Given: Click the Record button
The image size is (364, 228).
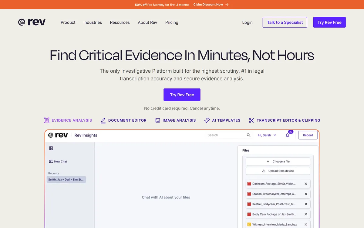Looking at the screenshot, I should pyautogui.click(x=308, y=135).
